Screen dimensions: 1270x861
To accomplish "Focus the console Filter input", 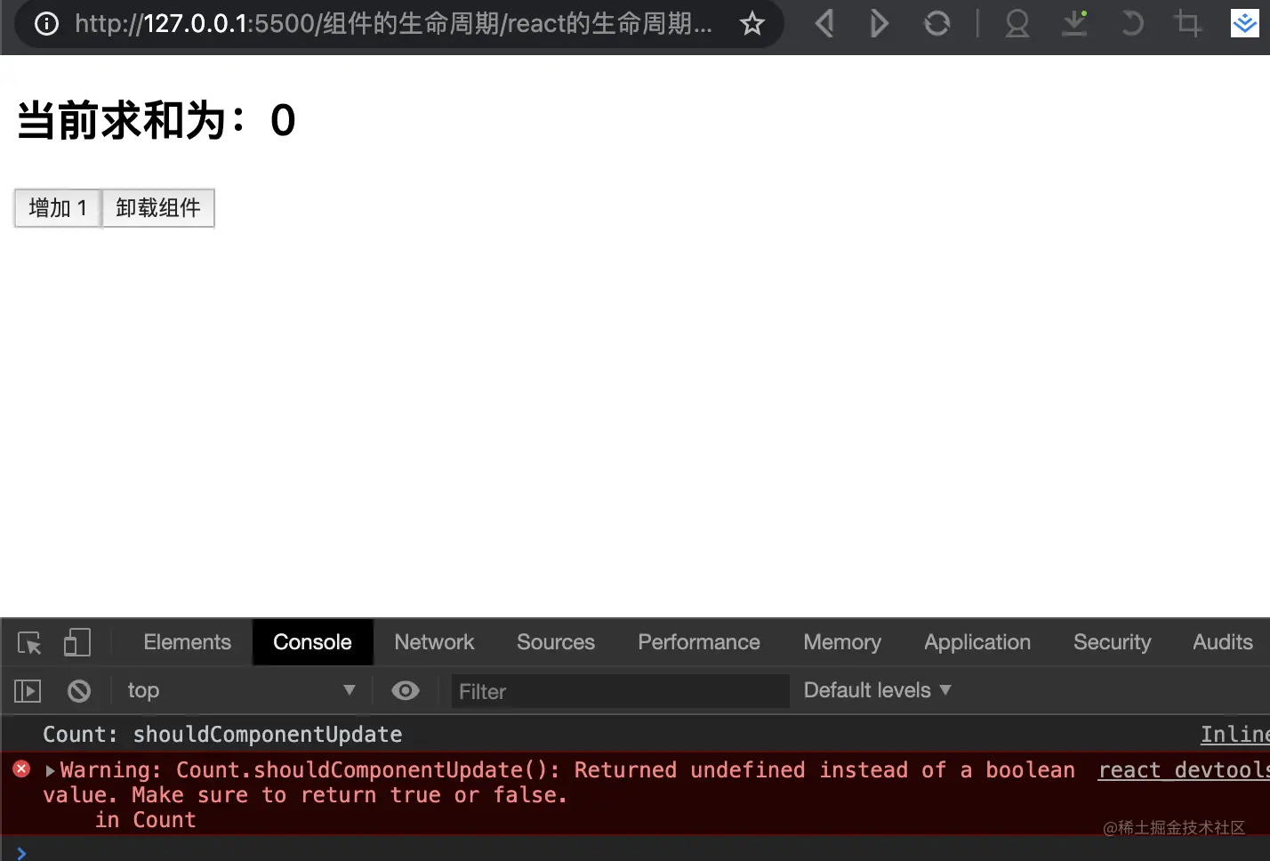I will coord(620,691).
